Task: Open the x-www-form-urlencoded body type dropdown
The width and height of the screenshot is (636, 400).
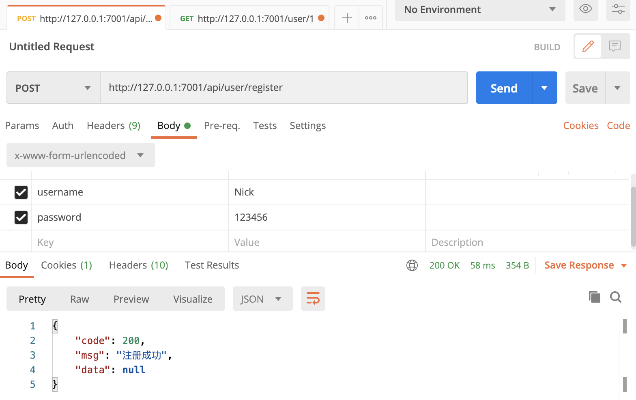Action: (x=81, y=155)
